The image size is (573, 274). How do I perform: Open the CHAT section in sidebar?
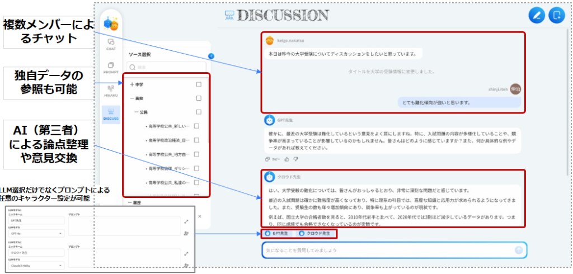click(111, 44)
